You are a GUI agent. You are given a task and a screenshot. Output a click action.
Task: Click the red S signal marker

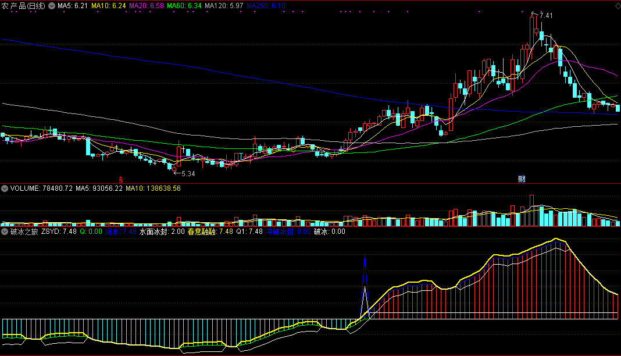pos(121,180)
